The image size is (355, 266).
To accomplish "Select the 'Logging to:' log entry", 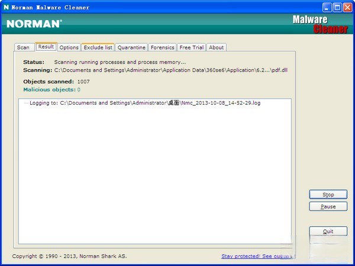I will [x=145, y=103].
